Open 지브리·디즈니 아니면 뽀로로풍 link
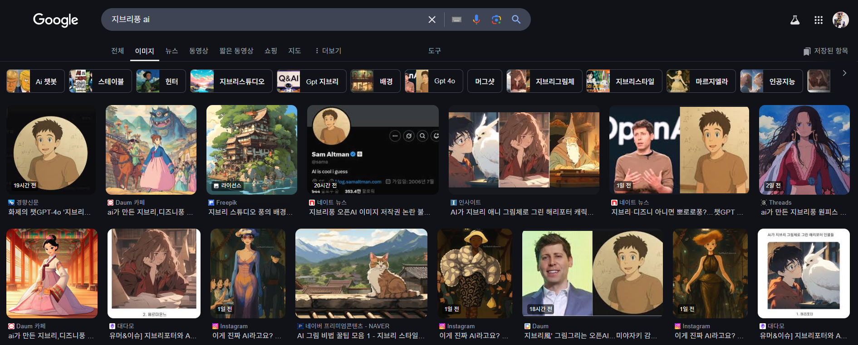This screenshot has width=858, height=345. coord(677,212)
